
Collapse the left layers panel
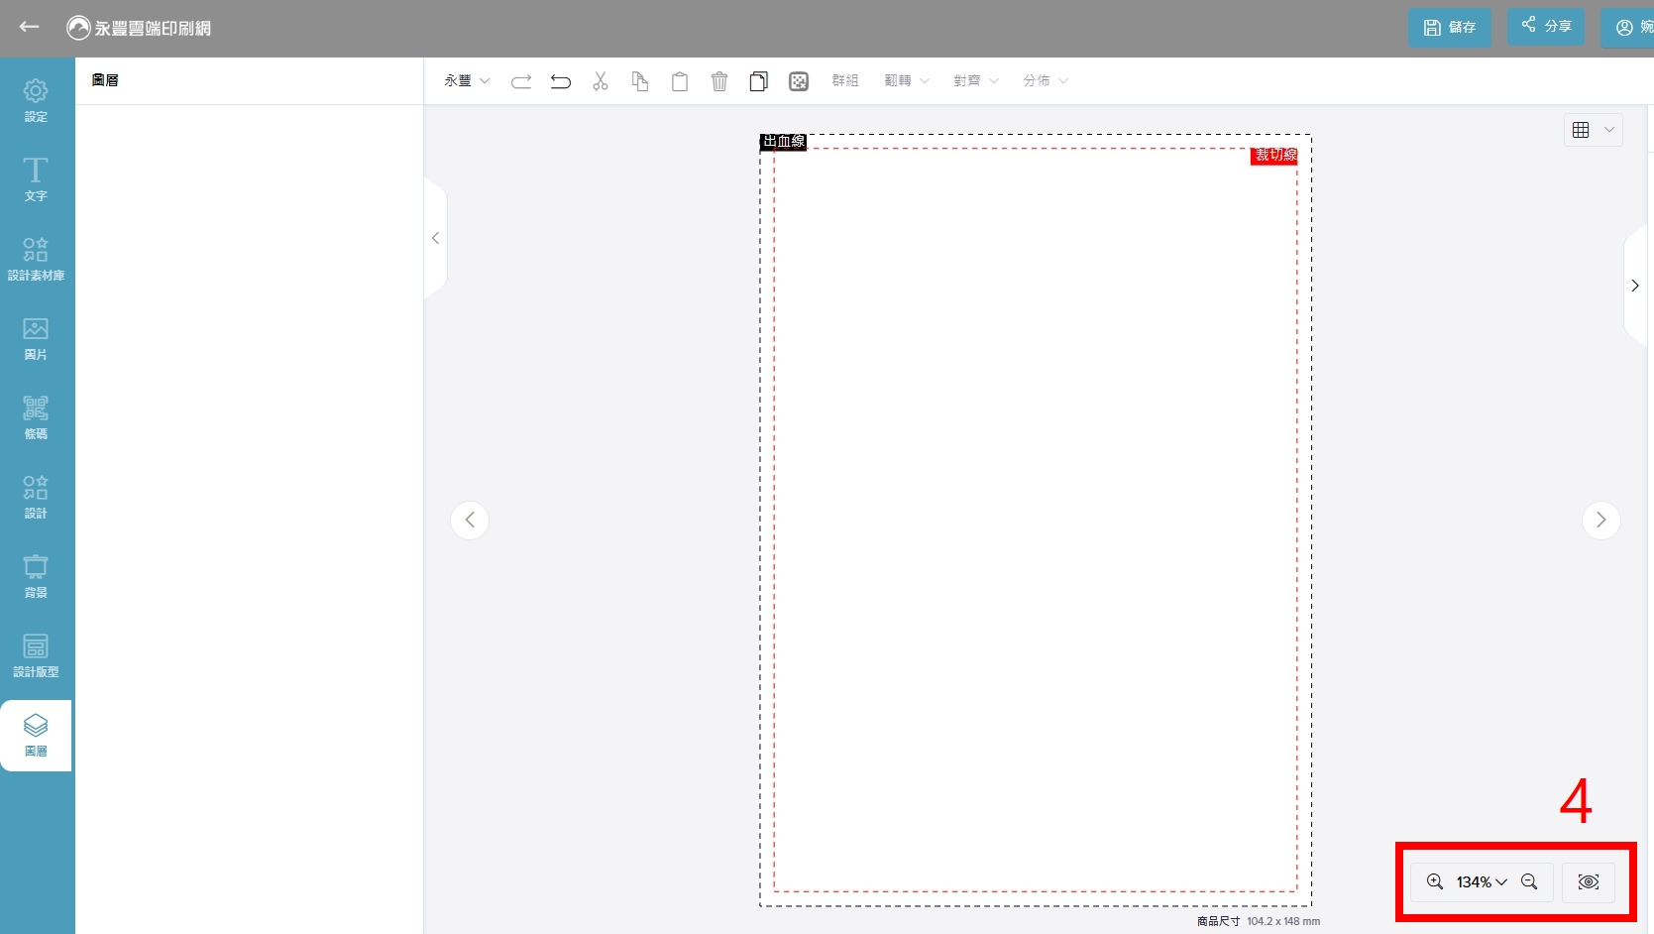click(x=435, y=238)
